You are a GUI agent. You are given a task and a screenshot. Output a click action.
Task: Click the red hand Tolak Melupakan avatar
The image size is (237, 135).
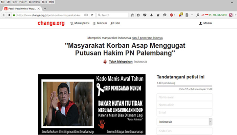coord(105,62)
